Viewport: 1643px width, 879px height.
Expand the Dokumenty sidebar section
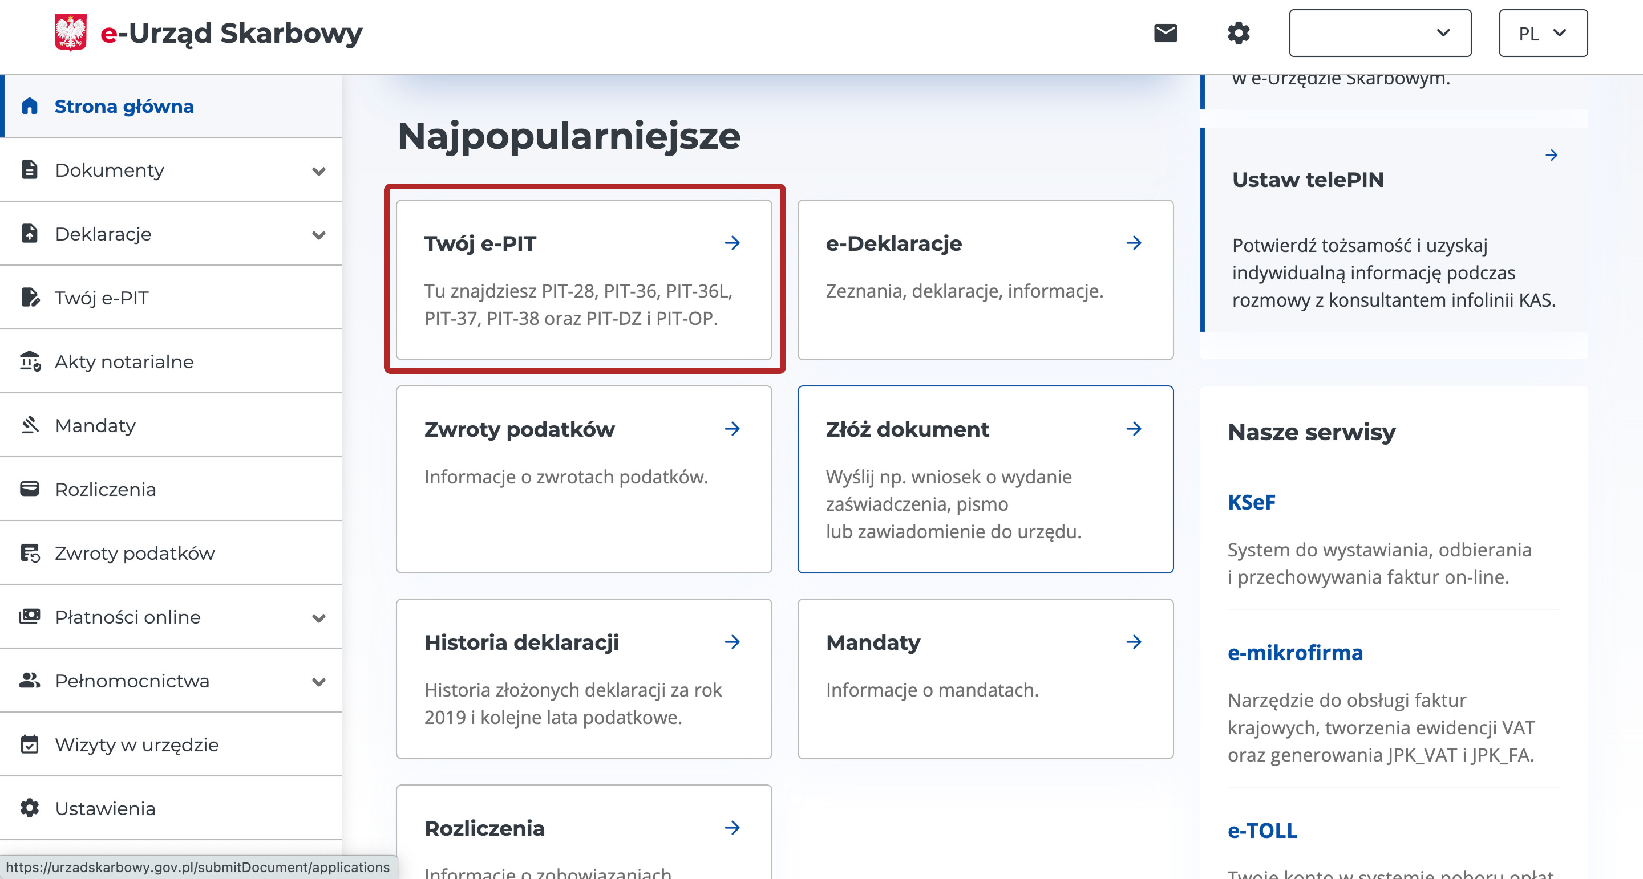[318, 171]
